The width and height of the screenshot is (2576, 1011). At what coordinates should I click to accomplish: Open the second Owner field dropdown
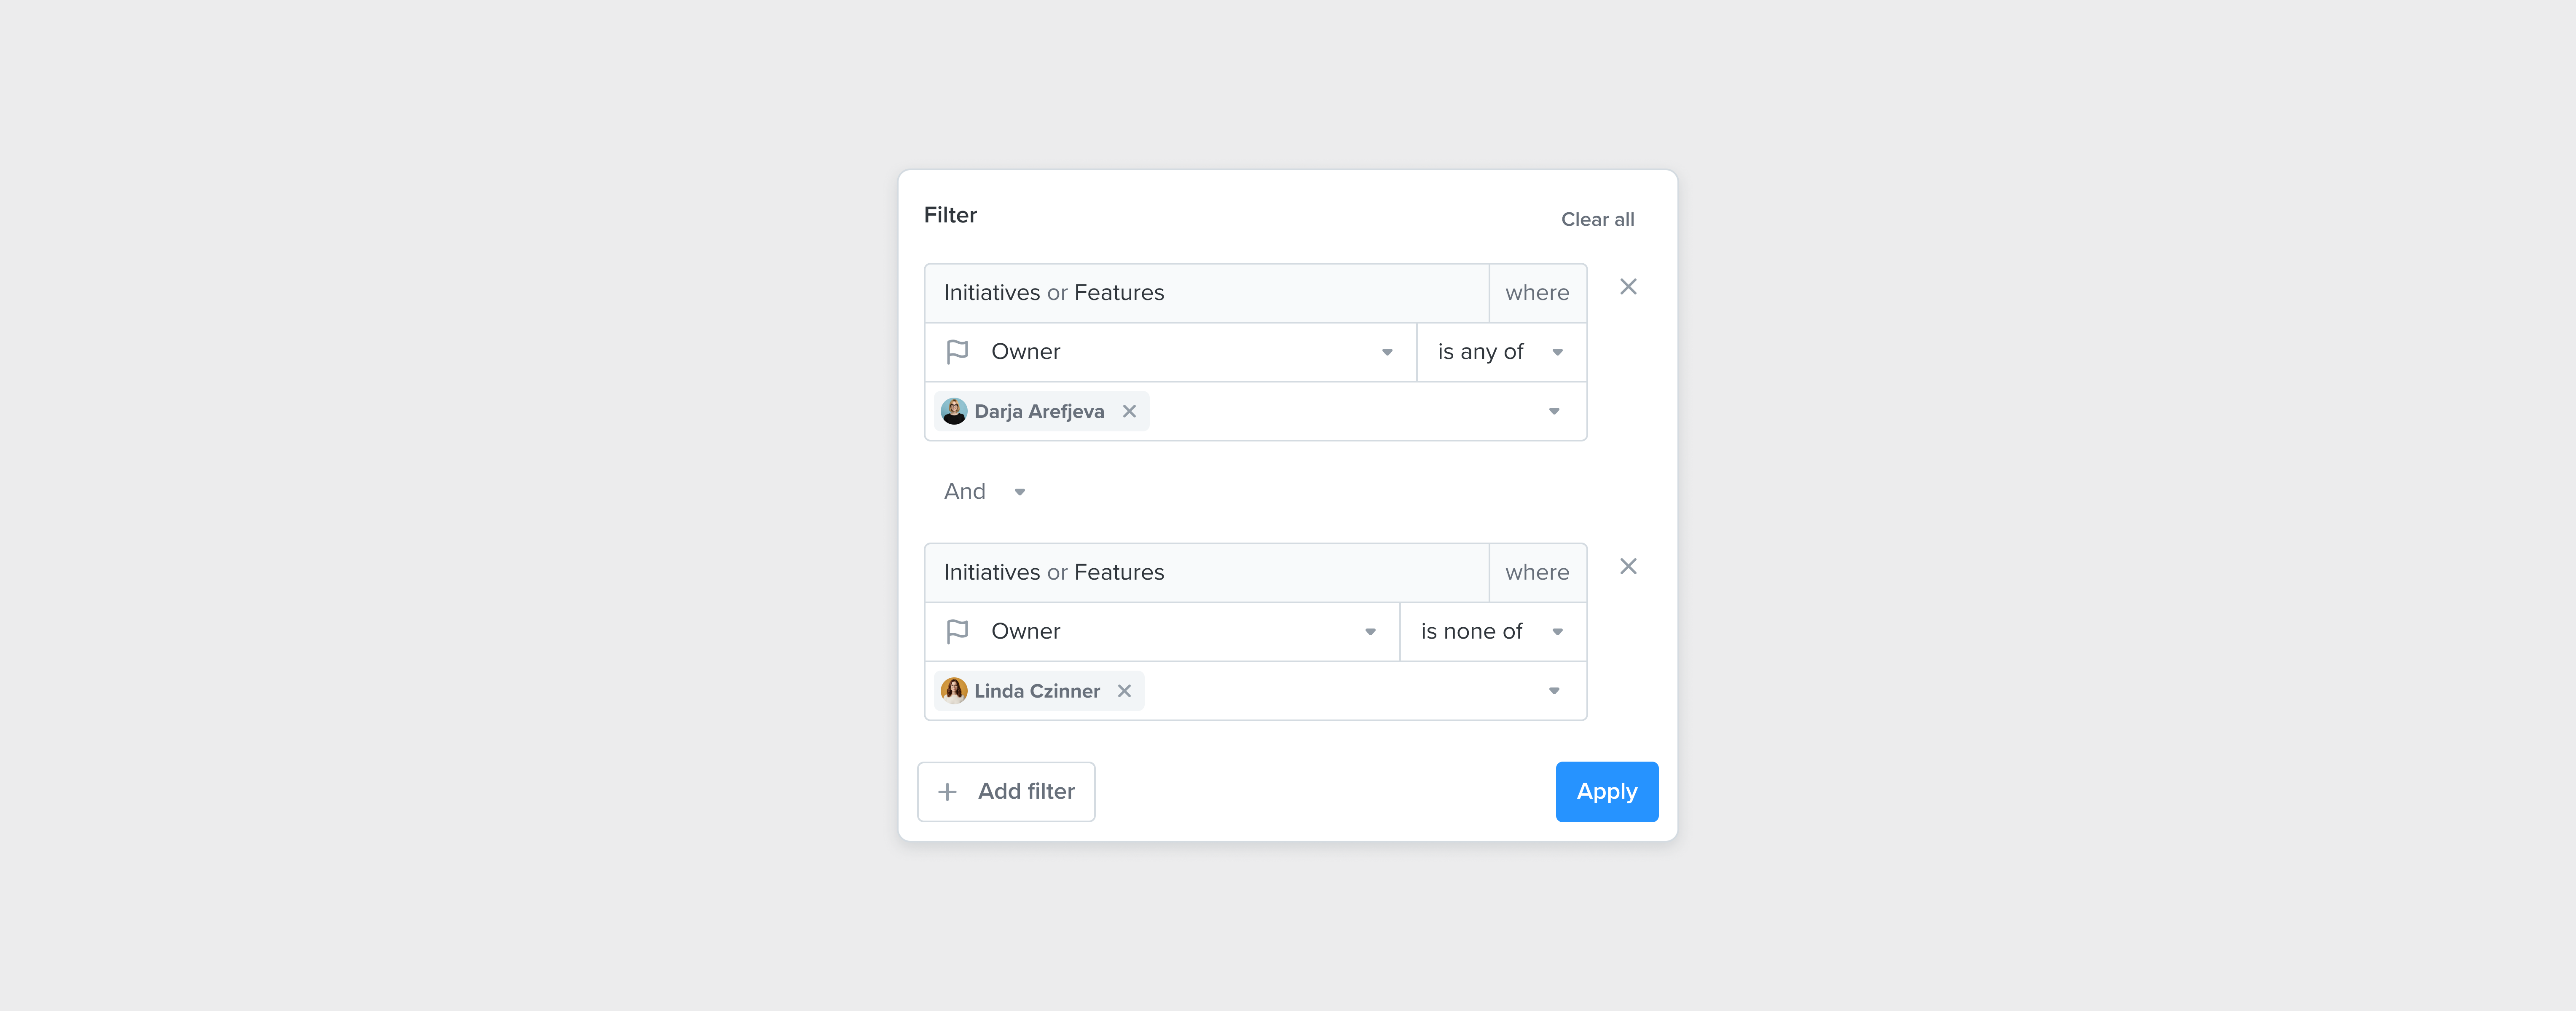pyautogui.click(x=1370, y=632)
